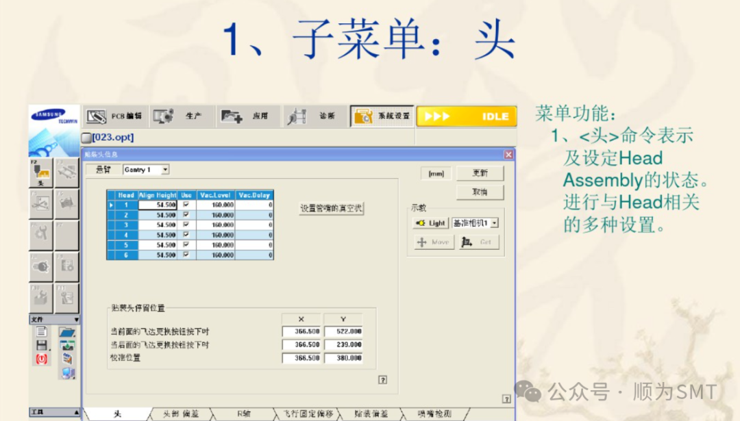Click the Vac.Level column header
740x421 pixels.
pyautogui.click(x=216, y=195)
